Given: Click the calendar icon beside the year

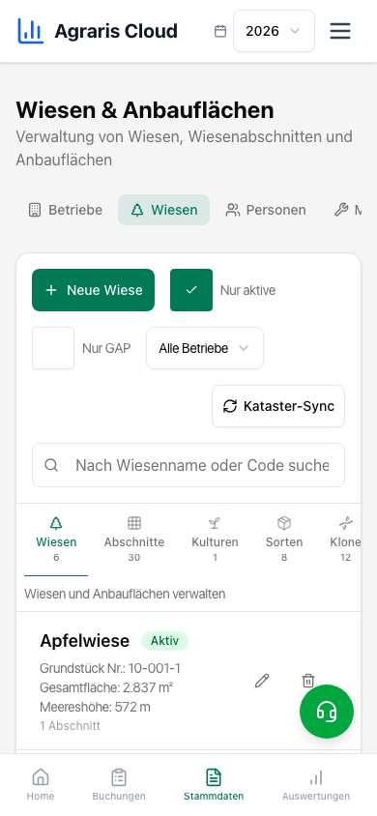Looking at the screenshot, I should point(220,31).
